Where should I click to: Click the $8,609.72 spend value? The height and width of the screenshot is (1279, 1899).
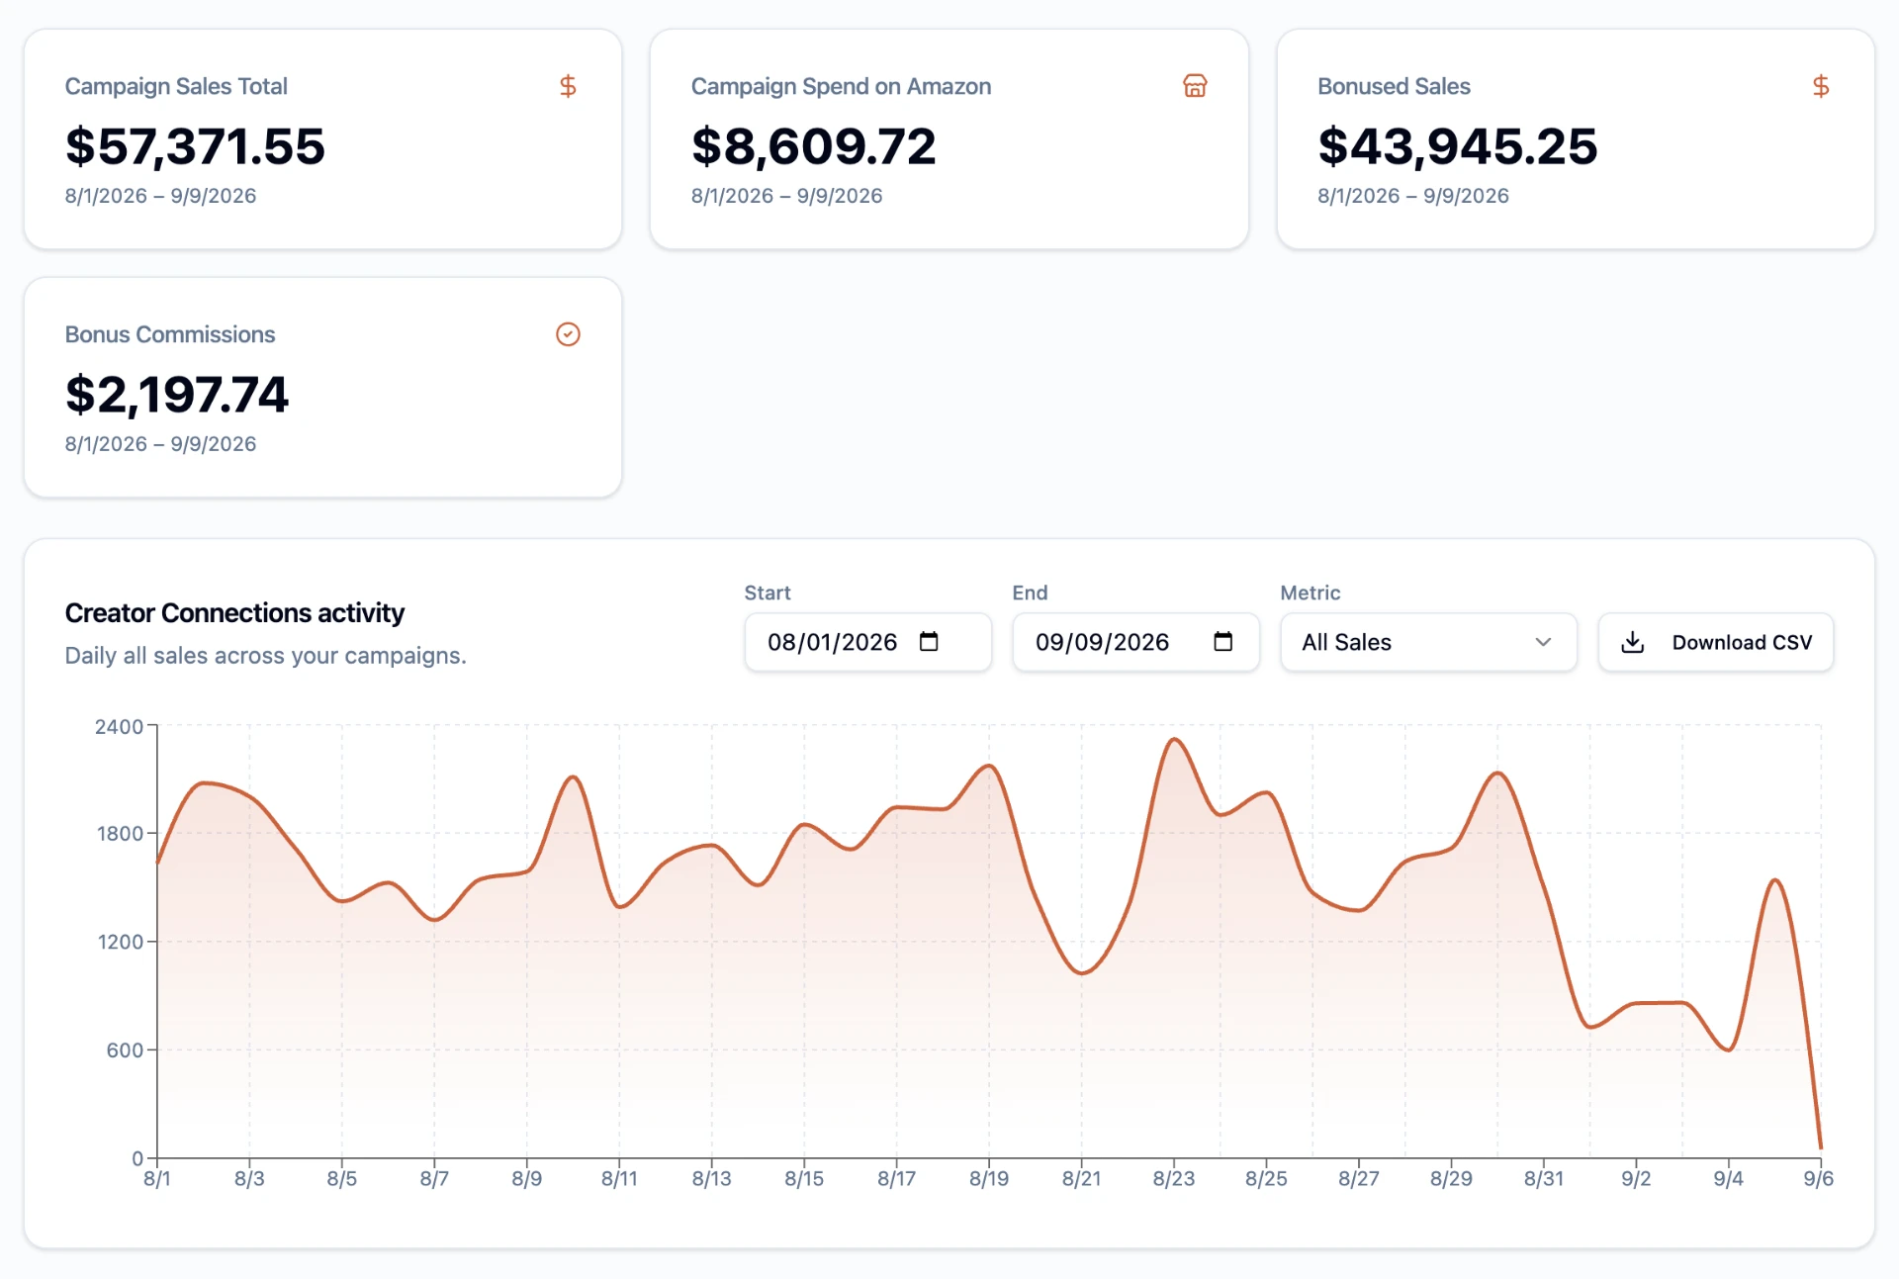(813, 146)
